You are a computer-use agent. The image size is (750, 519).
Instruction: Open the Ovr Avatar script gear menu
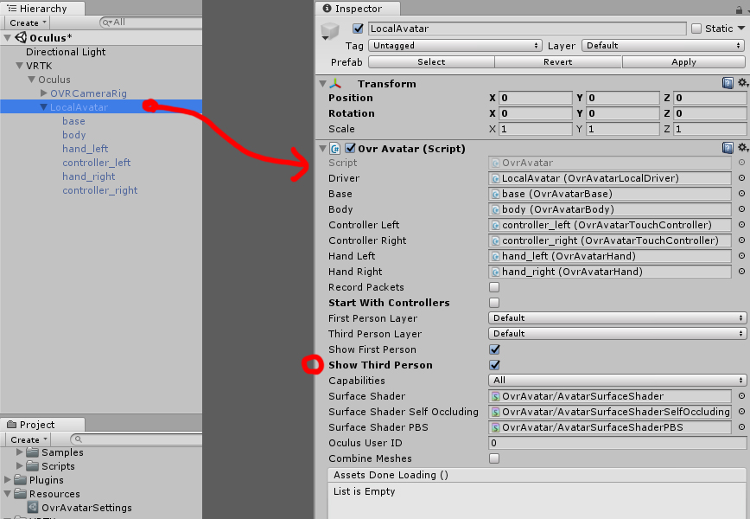click(743, 147)
